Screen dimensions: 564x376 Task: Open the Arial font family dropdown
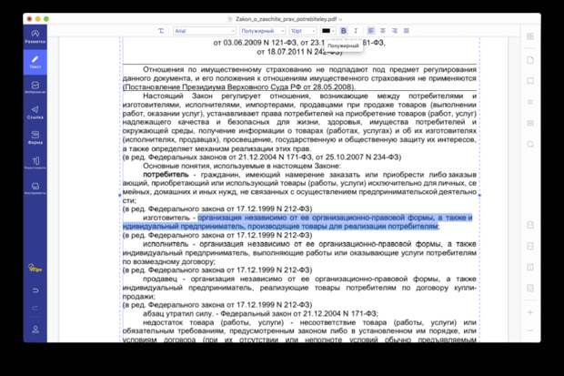pyautogui.click(x=205, y=31)
